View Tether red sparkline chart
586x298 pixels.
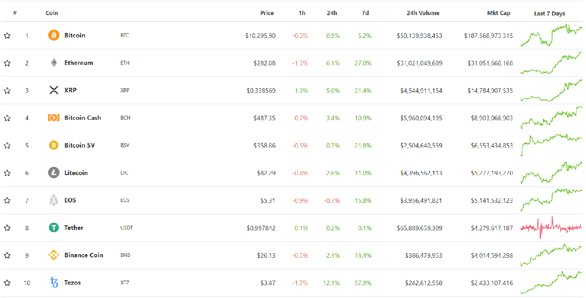(551, 228)
